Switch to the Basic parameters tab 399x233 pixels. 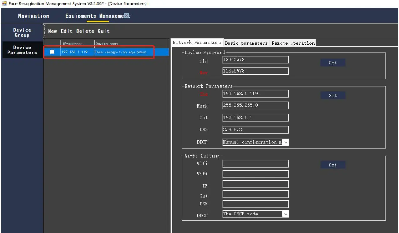tap(247, 43)
